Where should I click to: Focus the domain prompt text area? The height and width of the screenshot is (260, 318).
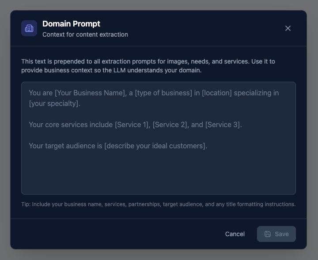(x=159, y=138)
